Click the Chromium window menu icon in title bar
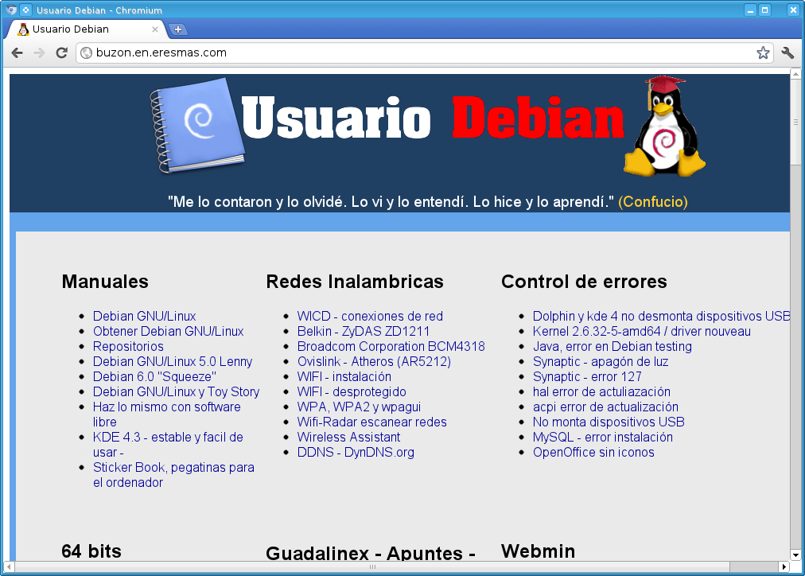Viewport: 805px width, 576px height. pos(11,10)
